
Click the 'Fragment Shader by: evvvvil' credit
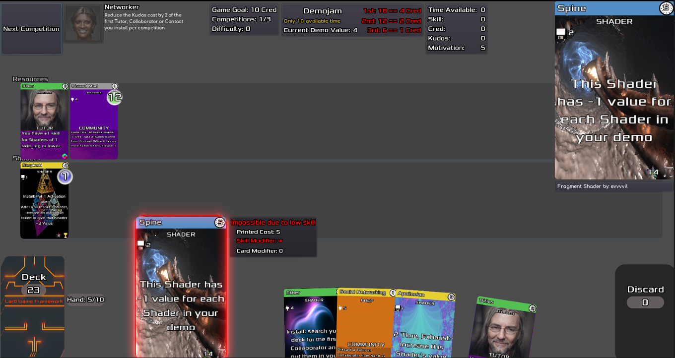pos(593,186)
